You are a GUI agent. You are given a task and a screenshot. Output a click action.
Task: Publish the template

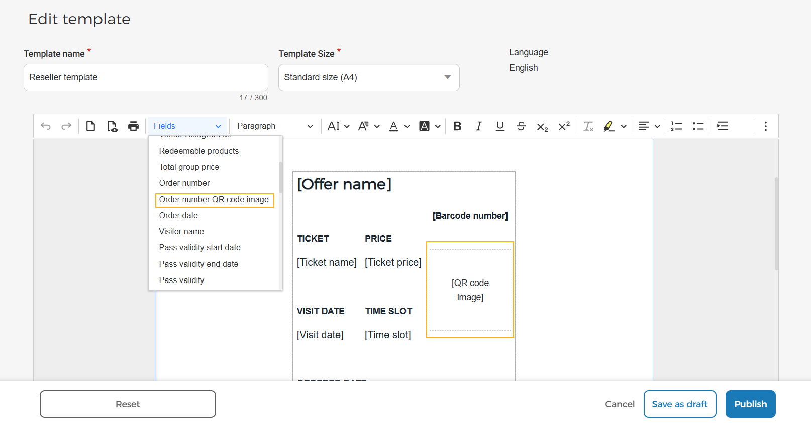(x=750, y=404)
